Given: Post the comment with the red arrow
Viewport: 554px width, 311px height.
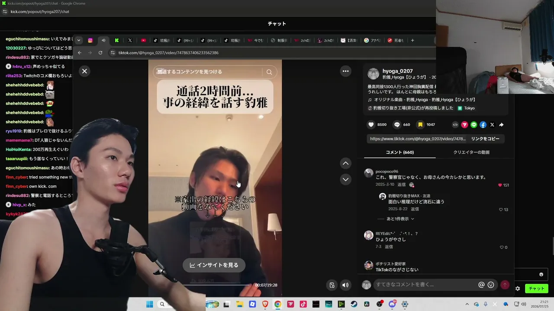Looking at the screenshot, I should (505, 285).
